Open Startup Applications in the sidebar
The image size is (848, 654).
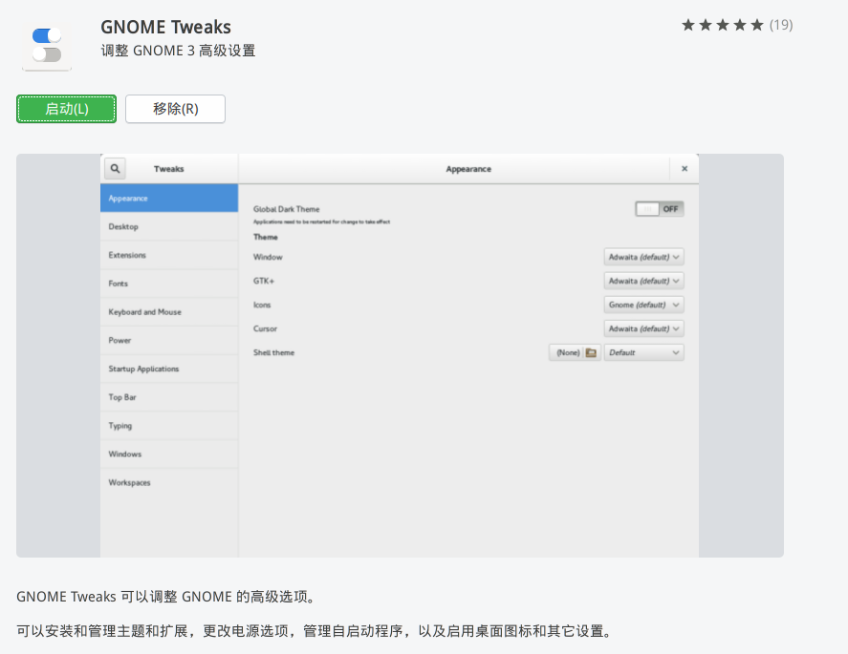coord(168,369)
